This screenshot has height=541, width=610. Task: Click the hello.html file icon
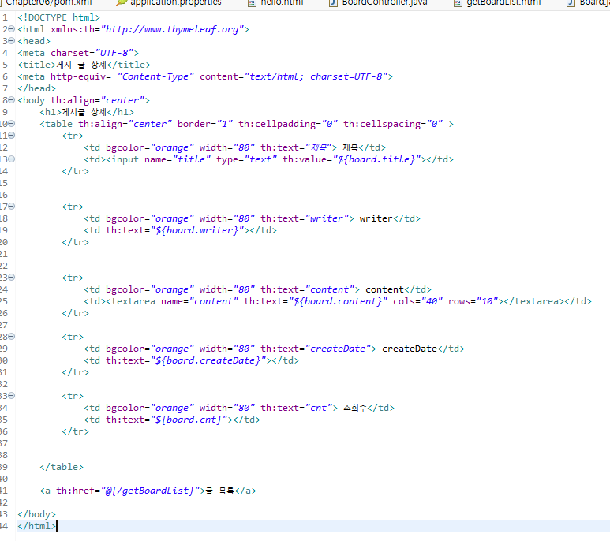[x=252, y=3]
